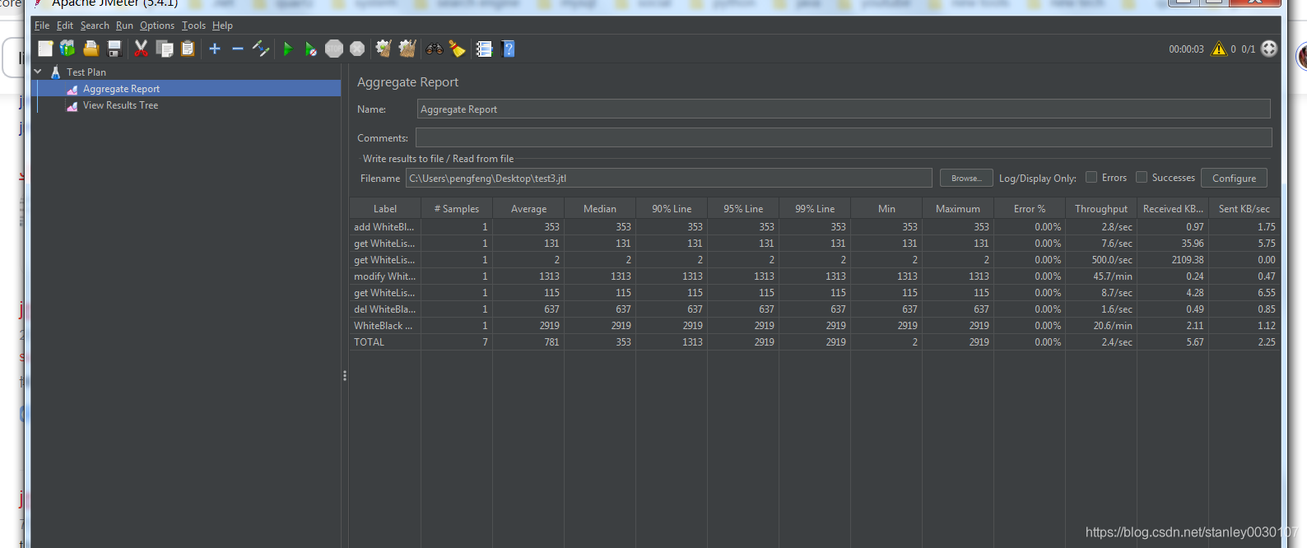Click the remote engine status icon
Viewport: 1307px width, 548px height.
(x=1269, y=49)
